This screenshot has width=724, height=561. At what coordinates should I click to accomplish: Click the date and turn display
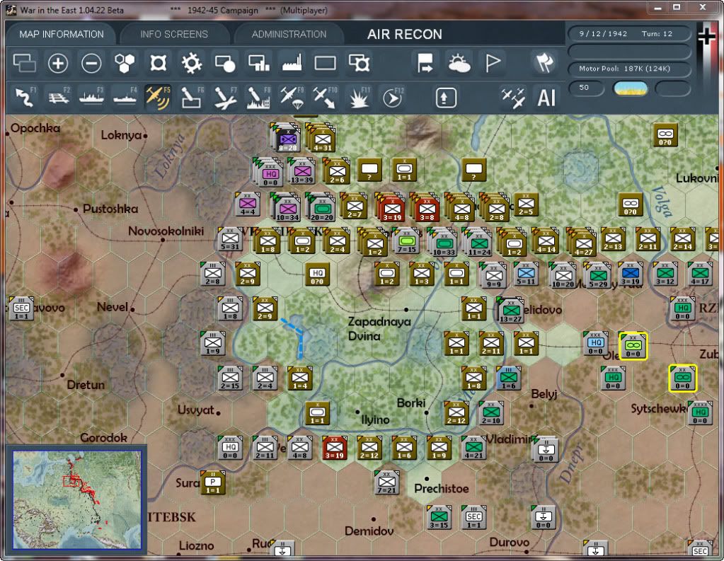[629, 34]
